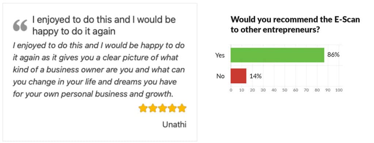The image size is (374, 143).
Task: Click the 86% value label
Action: (x=333, y=54)
